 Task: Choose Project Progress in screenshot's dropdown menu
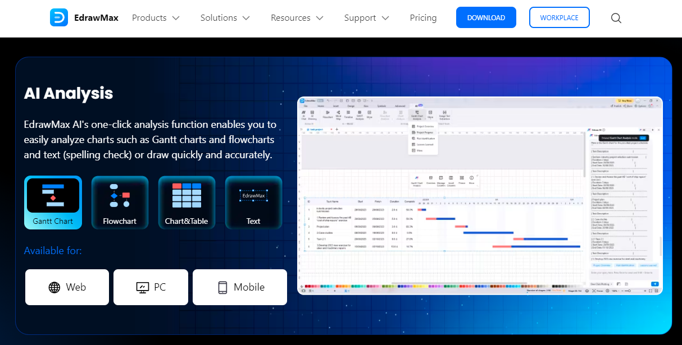(423, 132)
